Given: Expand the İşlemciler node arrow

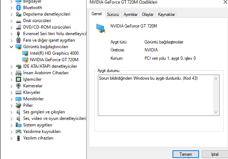Looking at the screenshot, I should pyautogui.click(x=12, y=80).
